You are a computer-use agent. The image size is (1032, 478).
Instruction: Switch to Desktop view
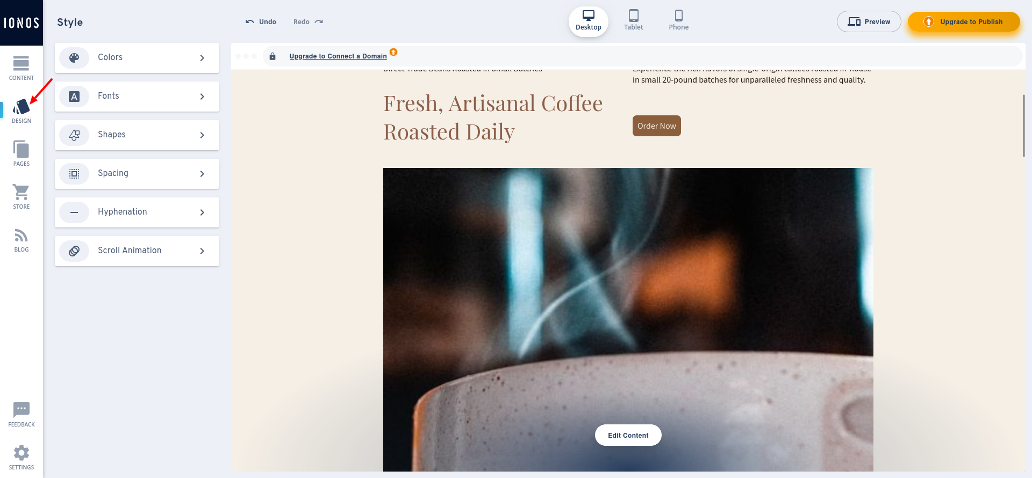(x=589, y=22)
